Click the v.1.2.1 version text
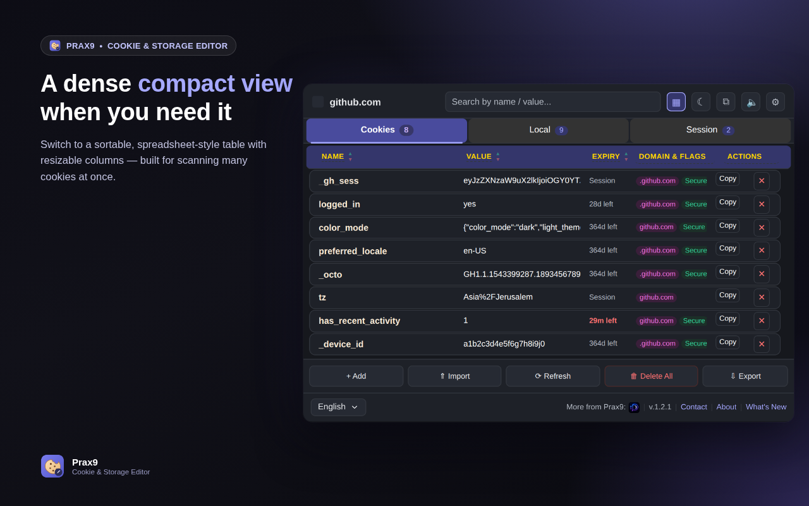This screenshot has height=506, width=809. pyautogui.click(x=660, y=407)
